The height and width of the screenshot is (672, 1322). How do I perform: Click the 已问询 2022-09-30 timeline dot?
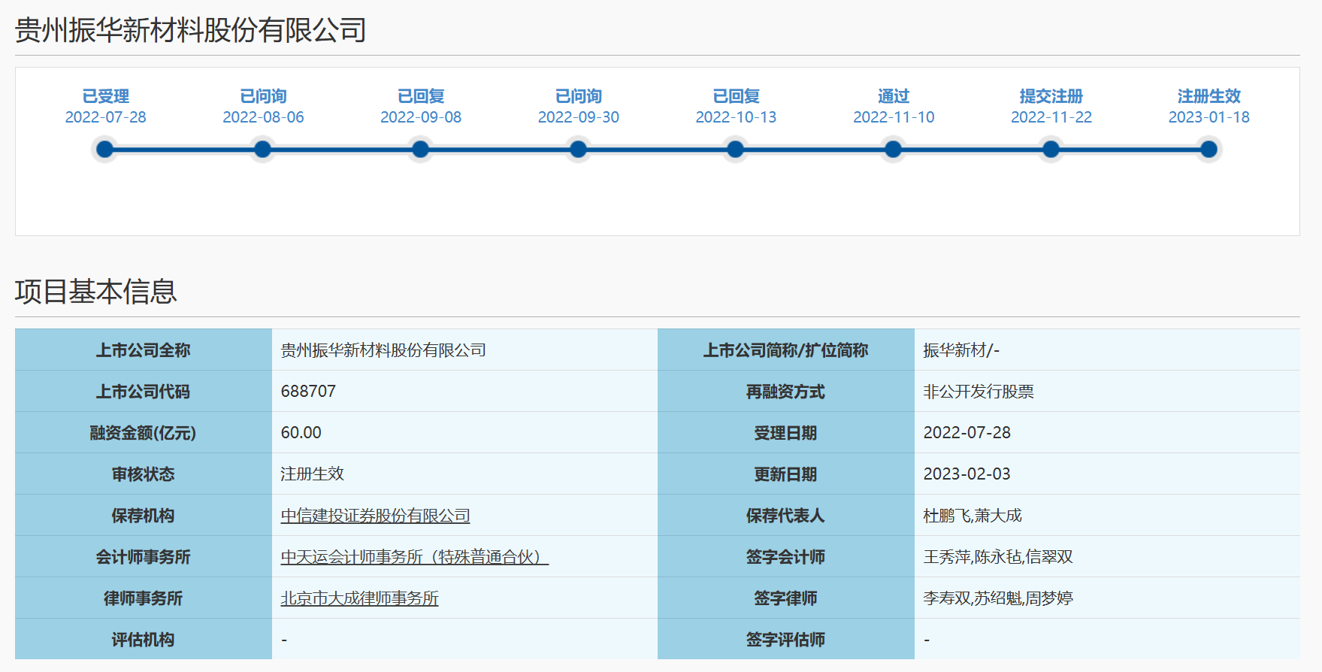coord(578,150)
